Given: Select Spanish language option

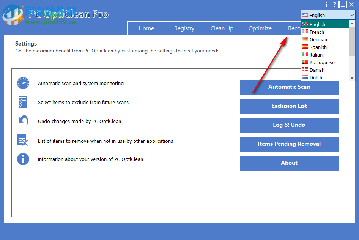Looking at the screenshot, I should (325, 47).
